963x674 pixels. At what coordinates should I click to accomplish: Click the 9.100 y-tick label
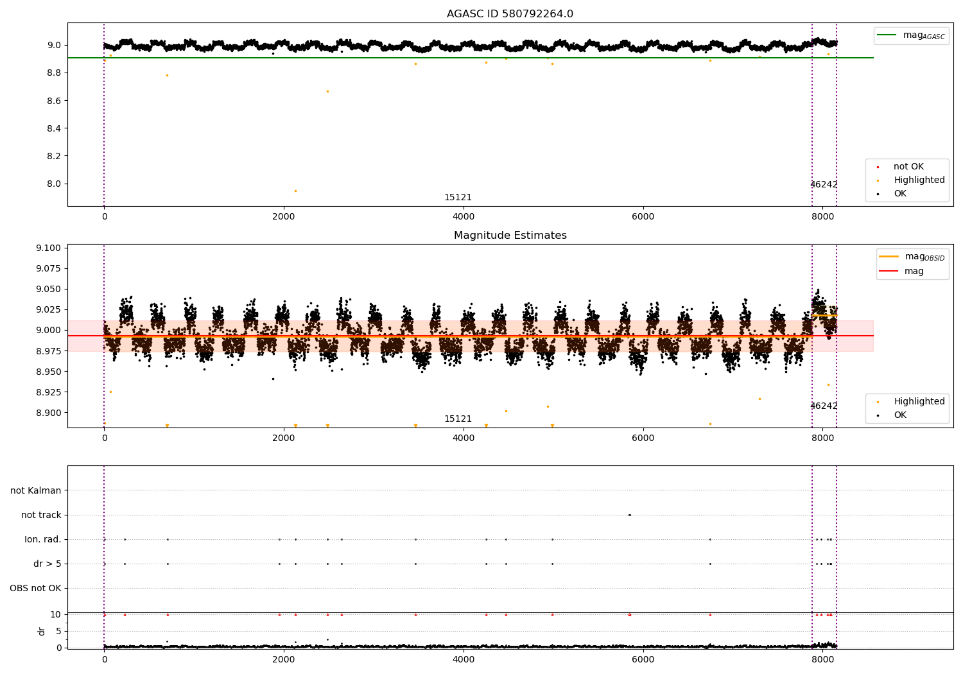click(49, 248)
